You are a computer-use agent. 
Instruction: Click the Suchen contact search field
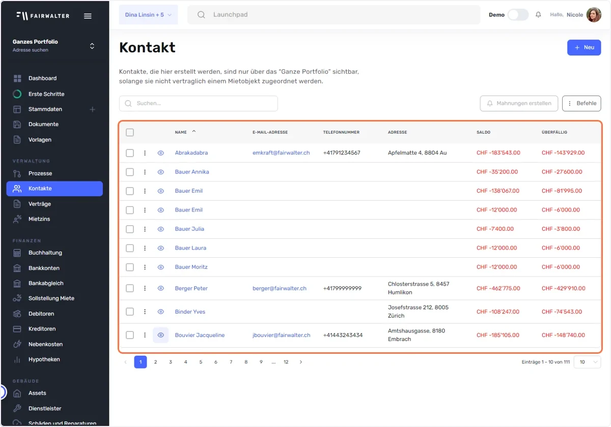(x=199, y=103)
